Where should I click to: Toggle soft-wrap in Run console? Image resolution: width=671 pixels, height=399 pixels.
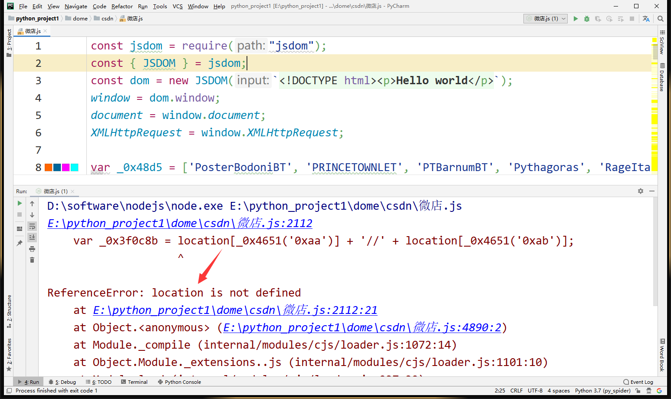pos(32,226)
